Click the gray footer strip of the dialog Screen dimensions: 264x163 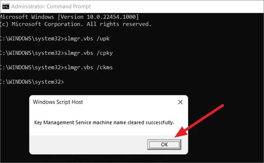[x=69, y=145]
